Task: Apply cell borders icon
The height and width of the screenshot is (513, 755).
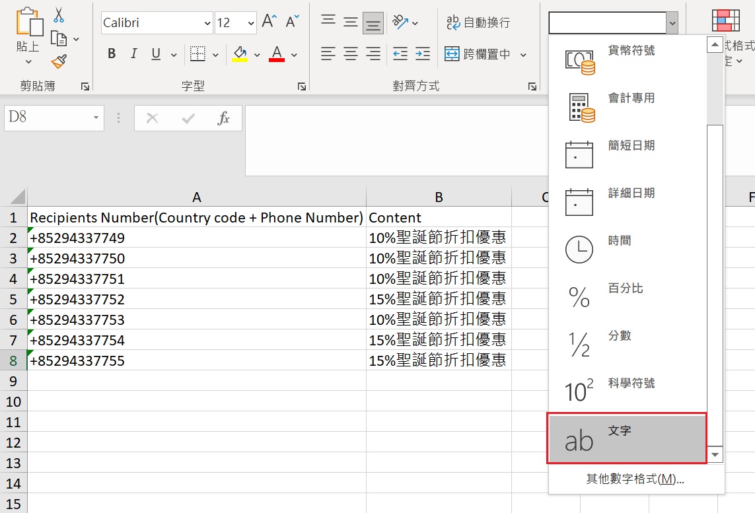Action: [198, 54]
